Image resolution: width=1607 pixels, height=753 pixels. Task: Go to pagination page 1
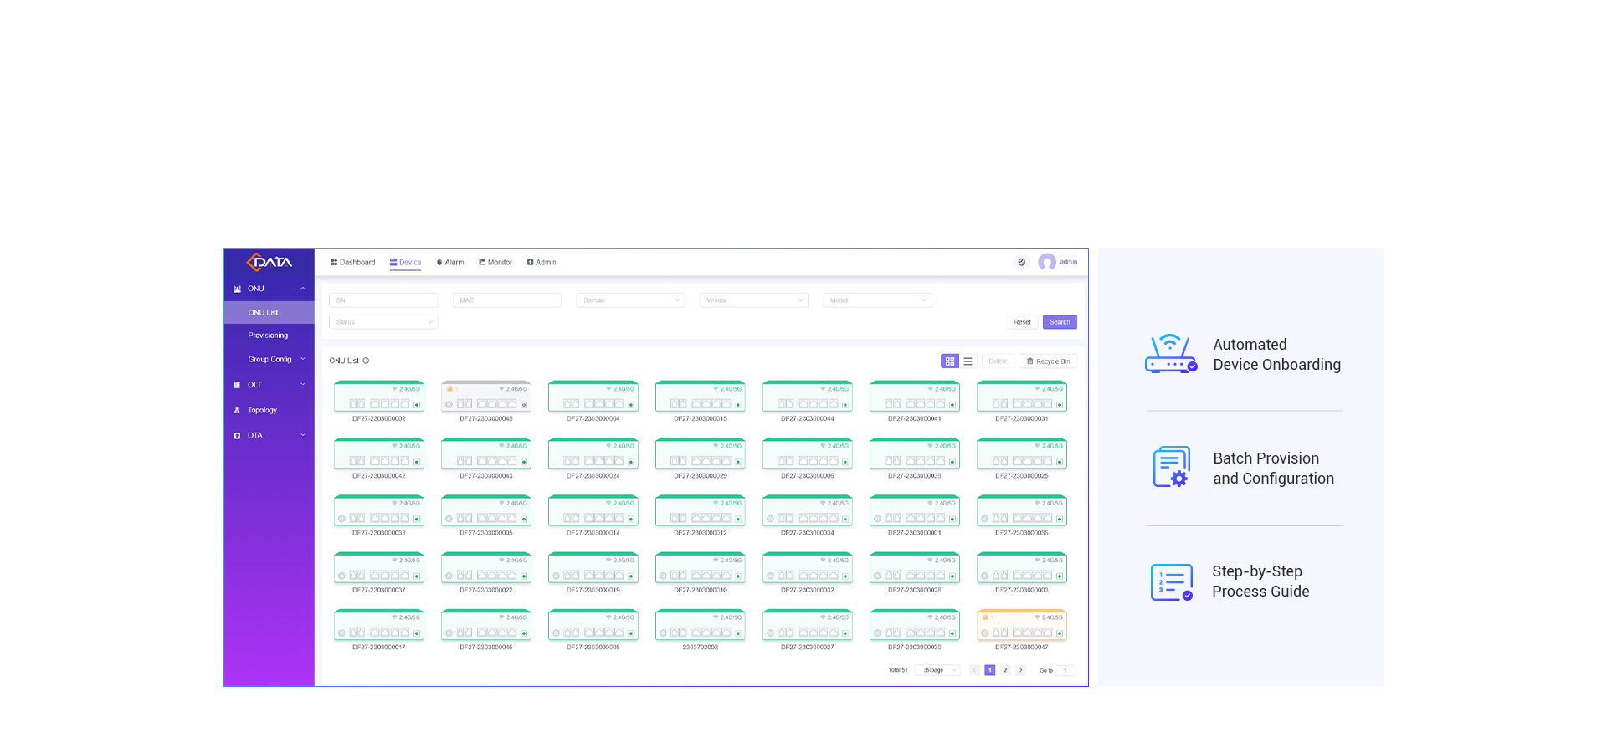point(989,670)
